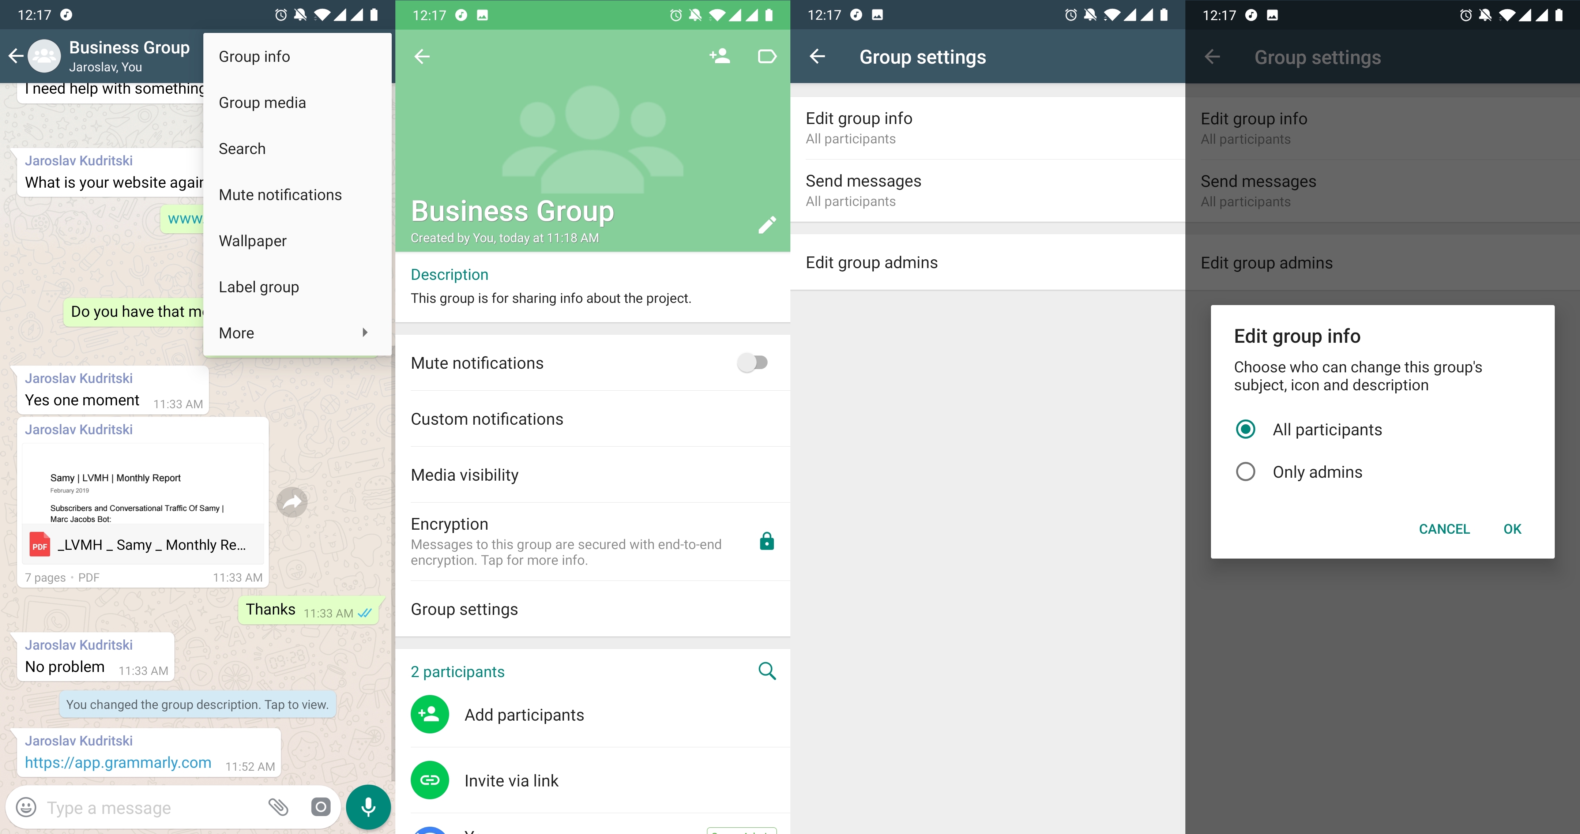Screen dimensions: 1580x834
Task: Tap the back arrow in group info
Action: (x=422, y=56)
